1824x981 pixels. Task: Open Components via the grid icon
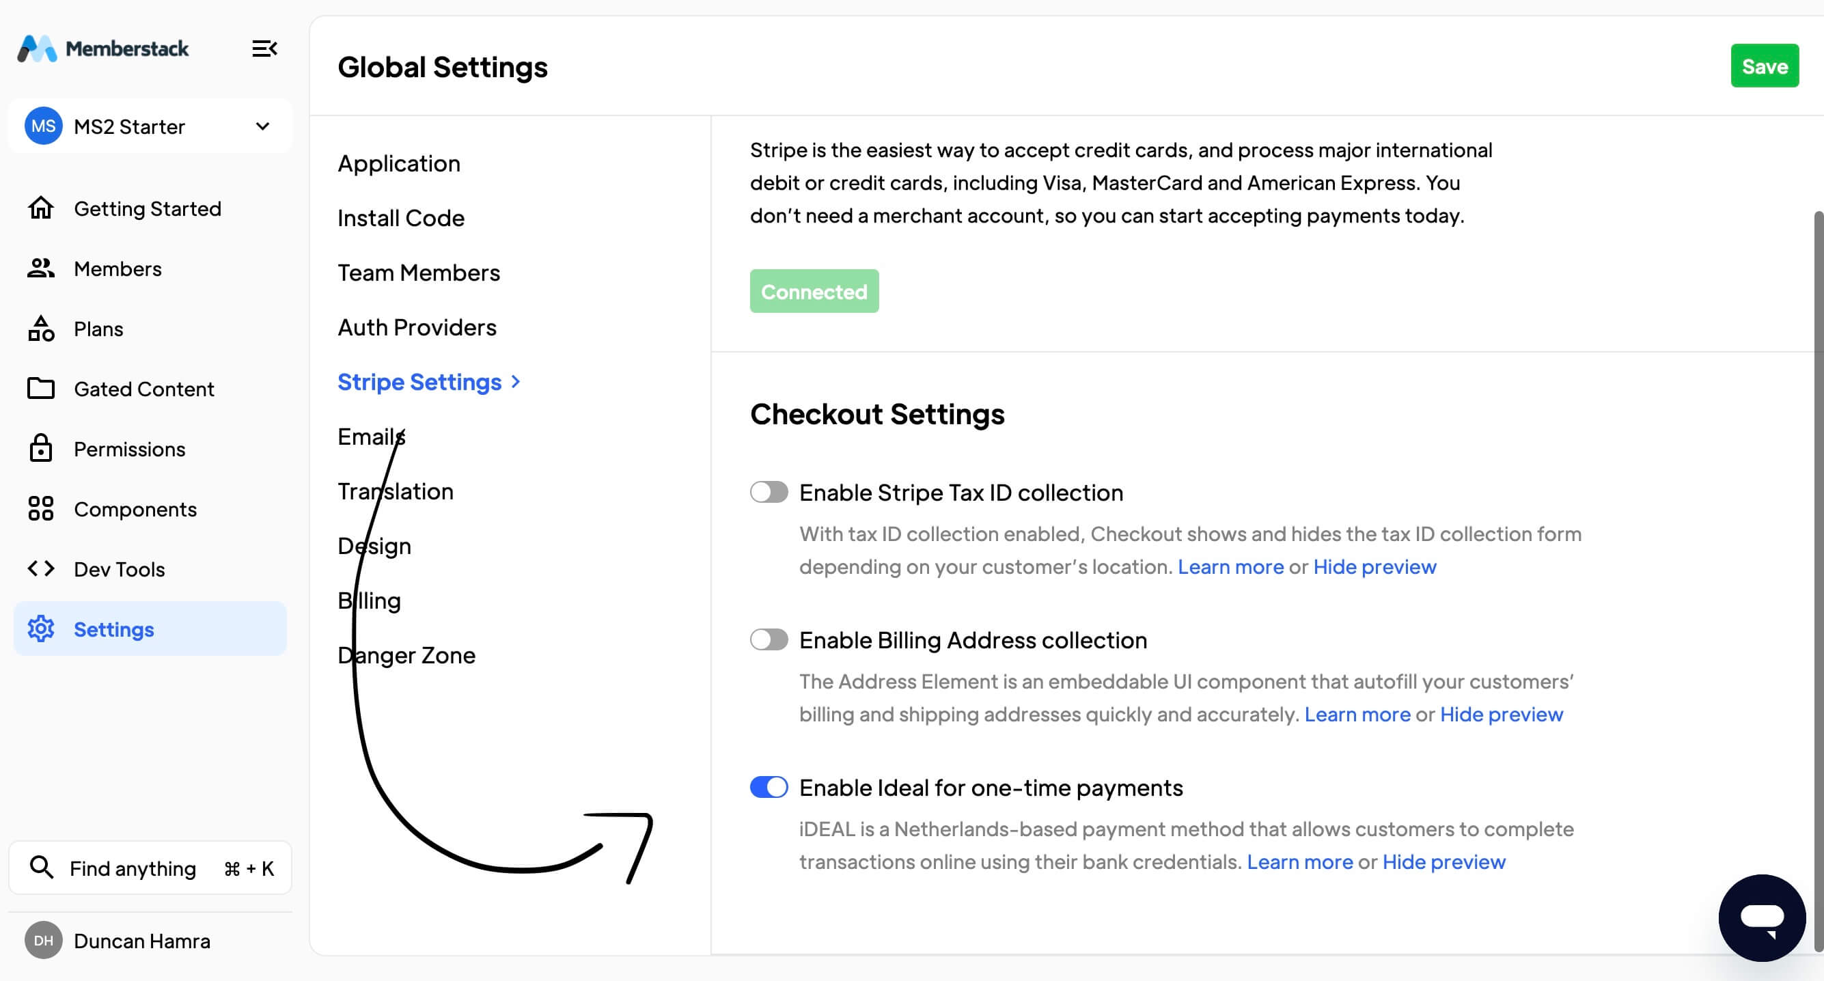coord(40,508)
